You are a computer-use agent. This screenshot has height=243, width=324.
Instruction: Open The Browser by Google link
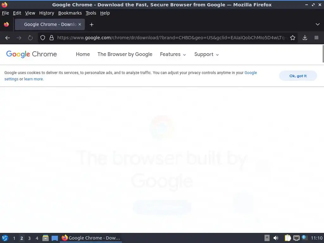125,54
